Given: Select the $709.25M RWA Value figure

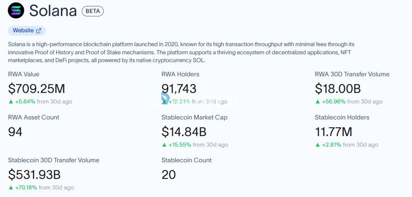Looking at the screenshot, I should tap(37, 89).
